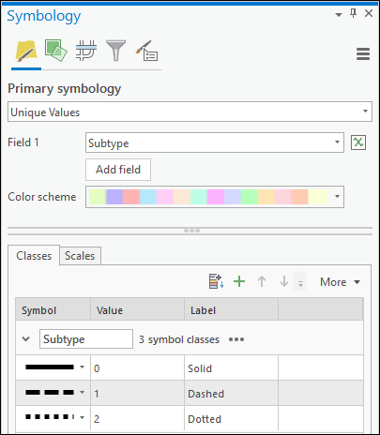Move selected class down with arrow icon
Image resolution: width=380 pixels, height=435 pixels.
(x=284, y=281)
